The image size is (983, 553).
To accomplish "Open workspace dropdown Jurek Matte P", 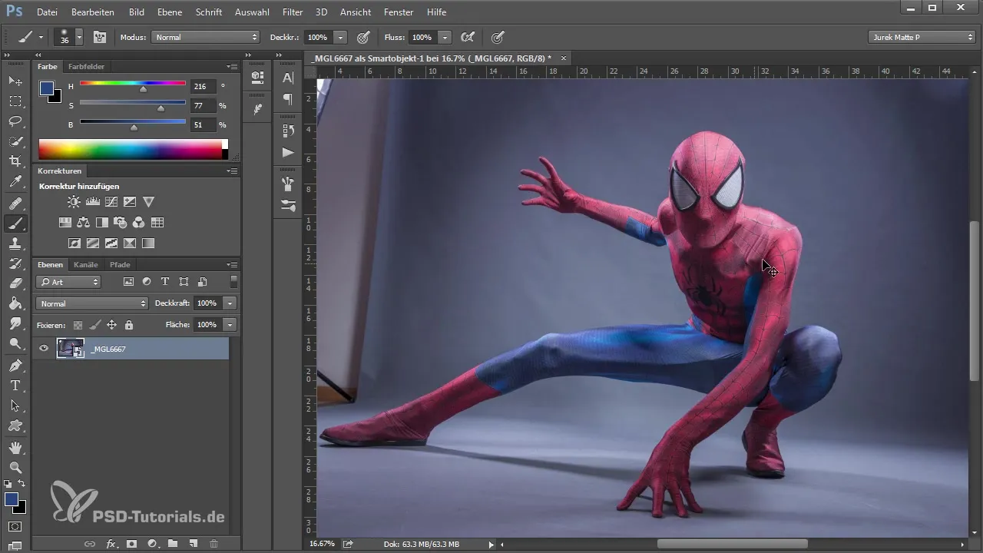I will click(922, 37).
